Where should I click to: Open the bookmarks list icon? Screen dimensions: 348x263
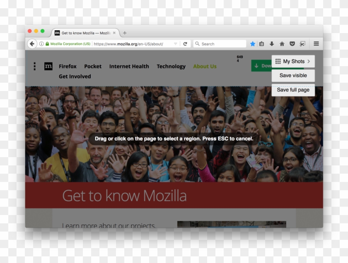click(x=261, y=44)
